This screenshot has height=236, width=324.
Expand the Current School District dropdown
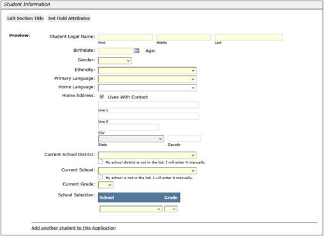tap(147, 155)
